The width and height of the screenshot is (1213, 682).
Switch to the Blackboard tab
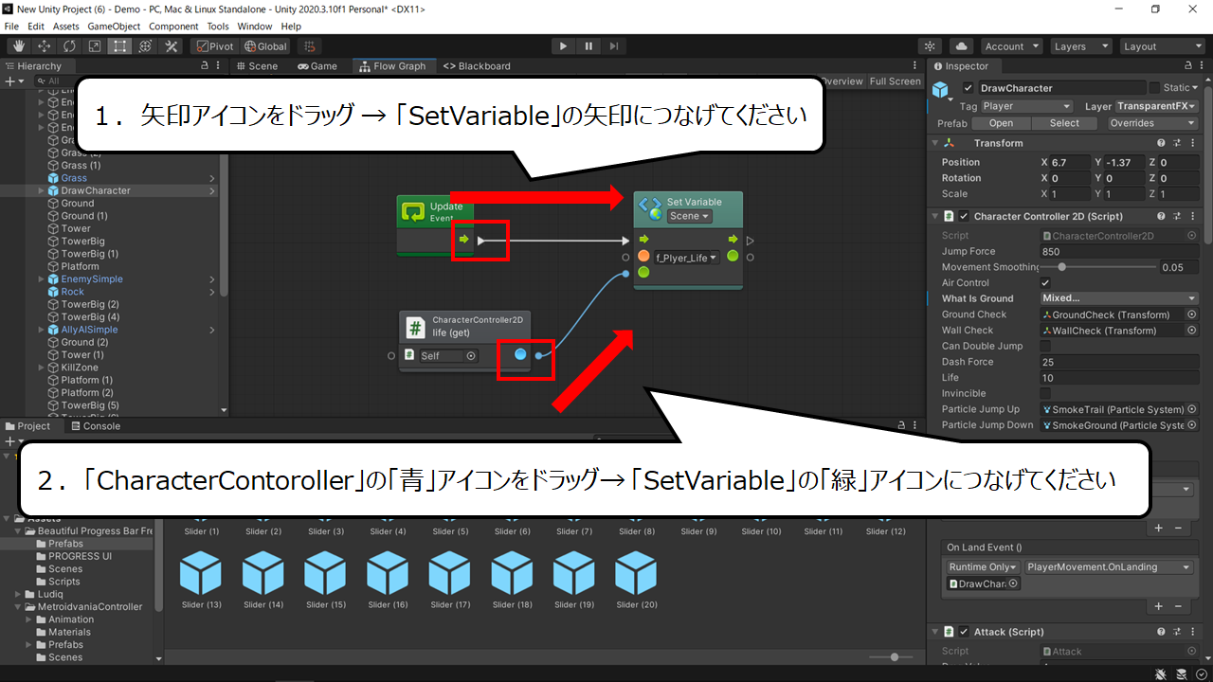tap(477, 66)
